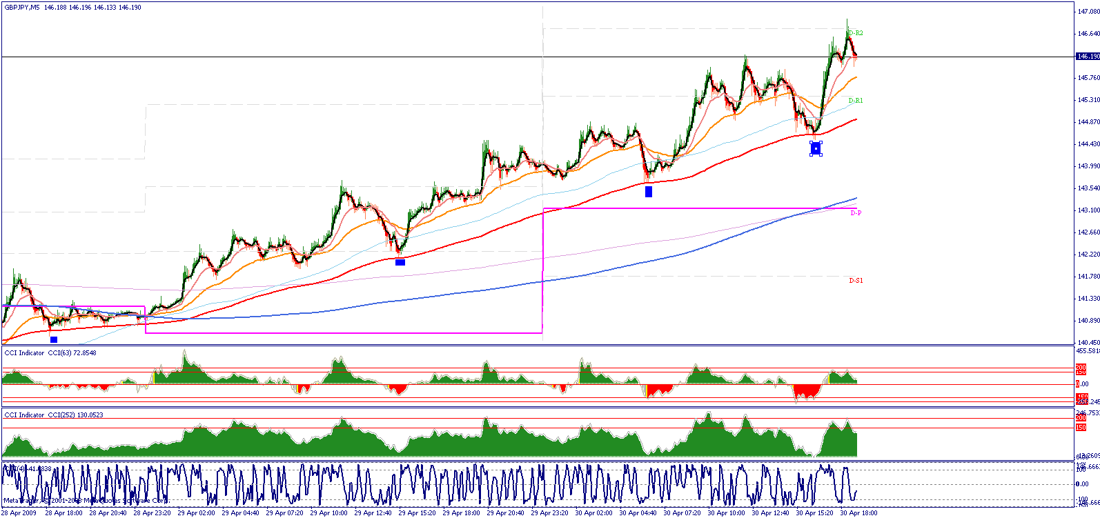Click the blue marker above 30 Apr 04:40

[649, 192]
